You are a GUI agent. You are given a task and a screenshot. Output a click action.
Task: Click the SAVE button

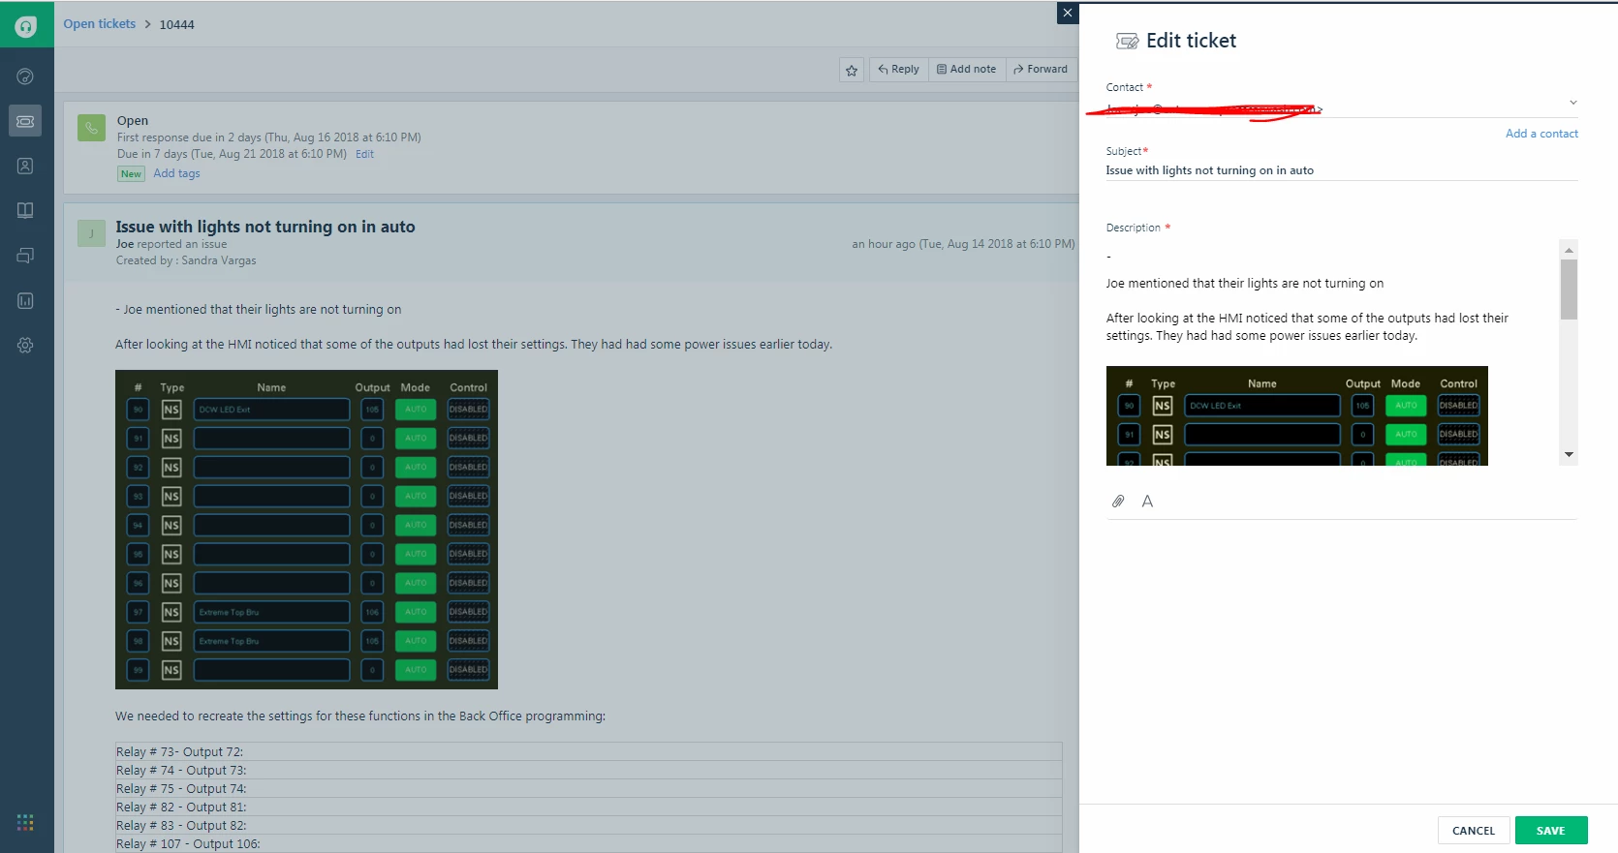click(1551, 831)
